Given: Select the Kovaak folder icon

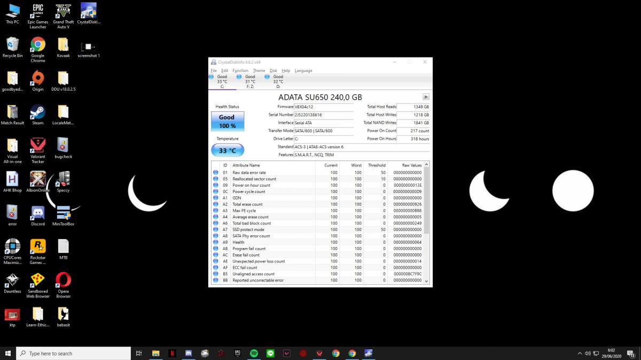Looking at the screenshot, I should [63, 47].
